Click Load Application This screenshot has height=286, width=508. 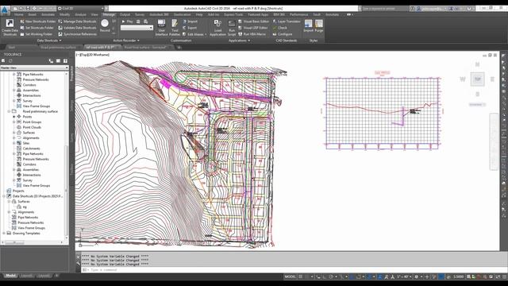click(217, 28)
